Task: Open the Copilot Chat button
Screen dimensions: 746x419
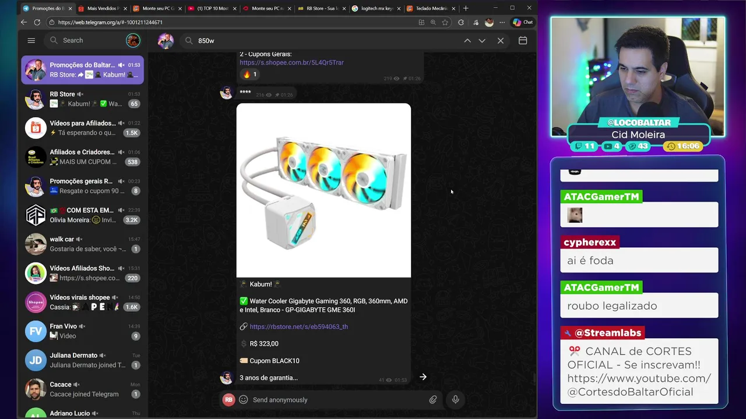Action: [523, 22]
